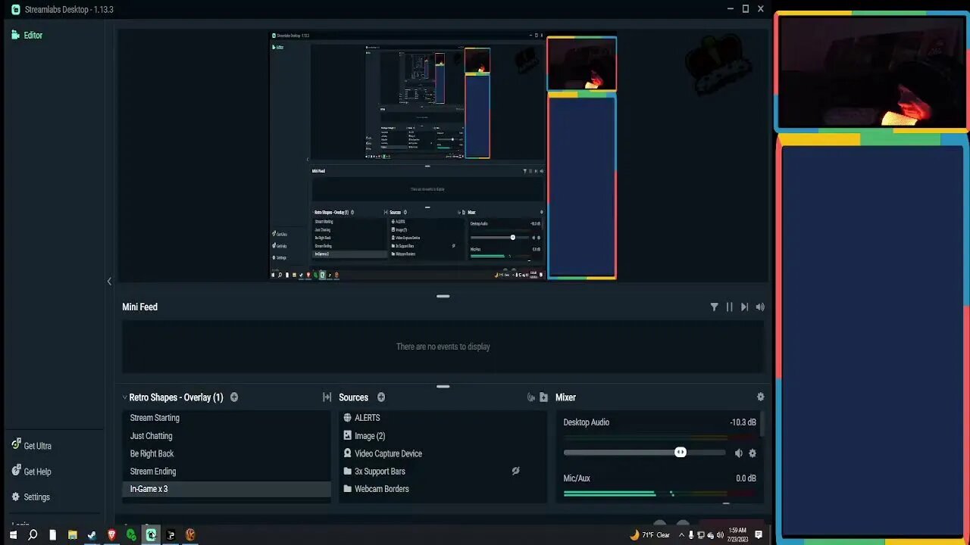Click the add folder icon in Sources

(543, 397)
